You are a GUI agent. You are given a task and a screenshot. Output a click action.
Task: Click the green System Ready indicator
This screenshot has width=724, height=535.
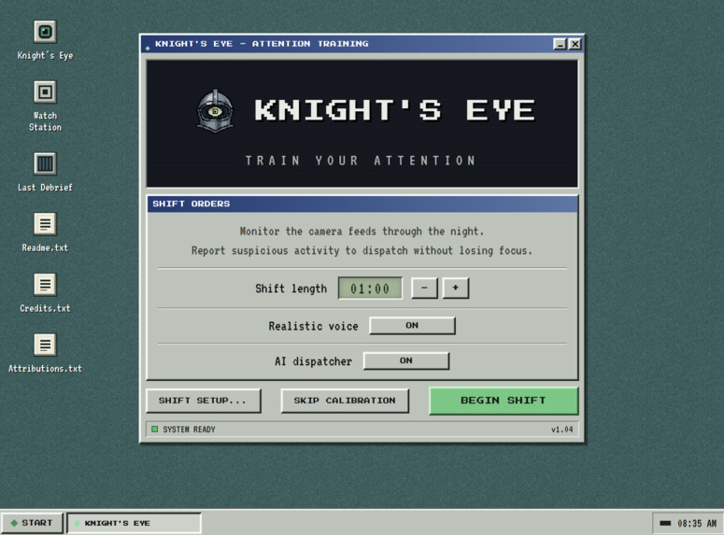(155, 429)
